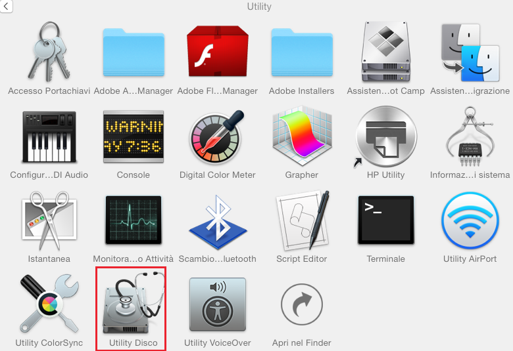Click Apri nel Finder arrow icon
Viewport: 513px width, 351px height.
(x=302, y=304)
